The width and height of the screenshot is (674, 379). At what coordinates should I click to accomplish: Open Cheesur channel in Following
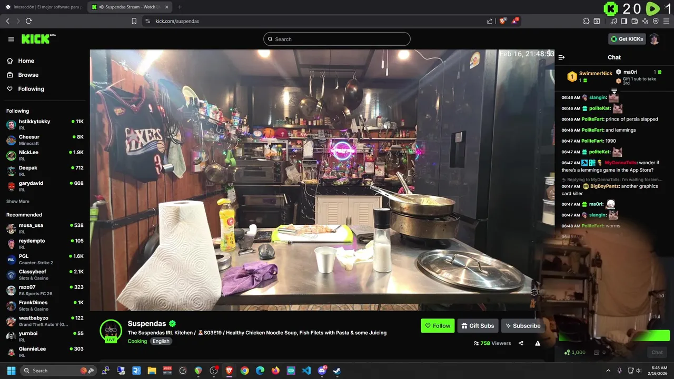45,140
